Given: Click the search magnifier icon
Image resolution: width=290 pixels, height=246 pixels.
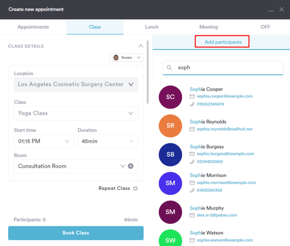Looking at the screenshot, I should [169, 67].
